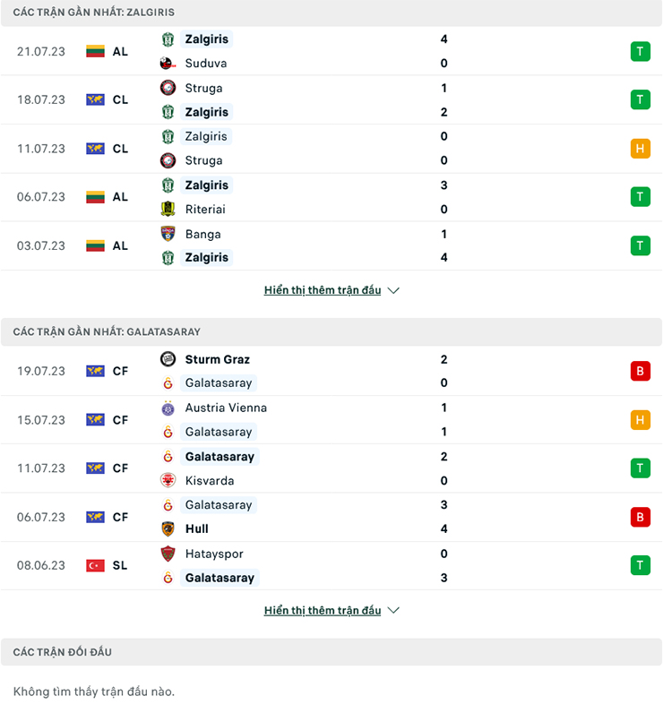Open 'Hiển thị thêm trận đấu' under Galatasaray
The image size is (663, 713).
coord(323,610)
